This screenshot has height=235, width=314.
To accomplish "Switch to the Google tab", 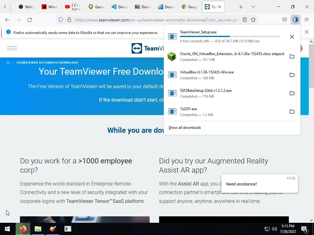I will tap(189, 7).
